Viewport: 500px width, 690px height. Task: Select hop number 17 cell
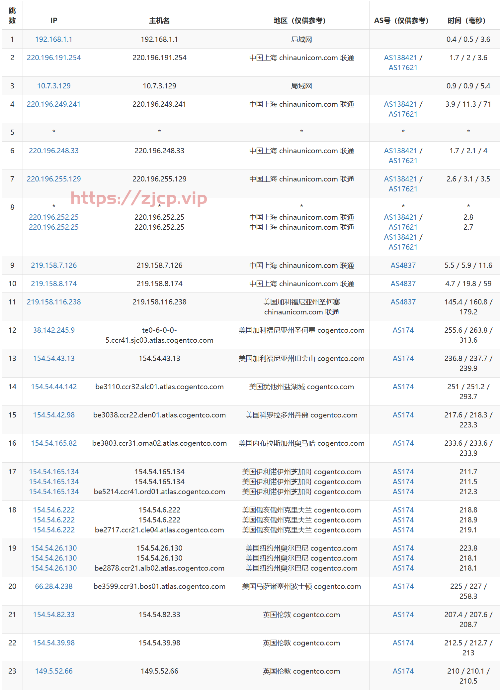[12, 481]
